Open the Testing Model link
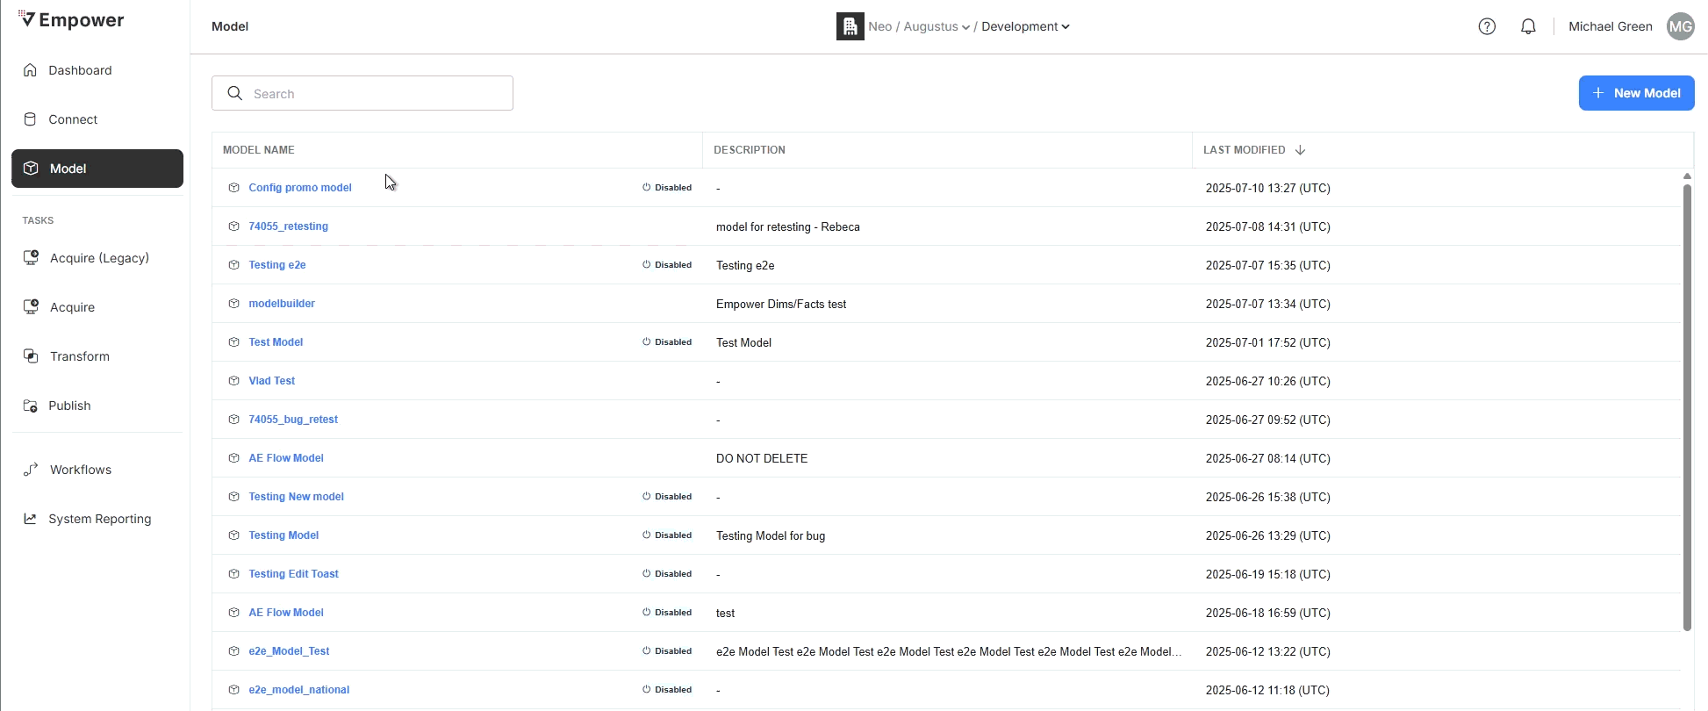1708x711 pixels. point(283,535)
